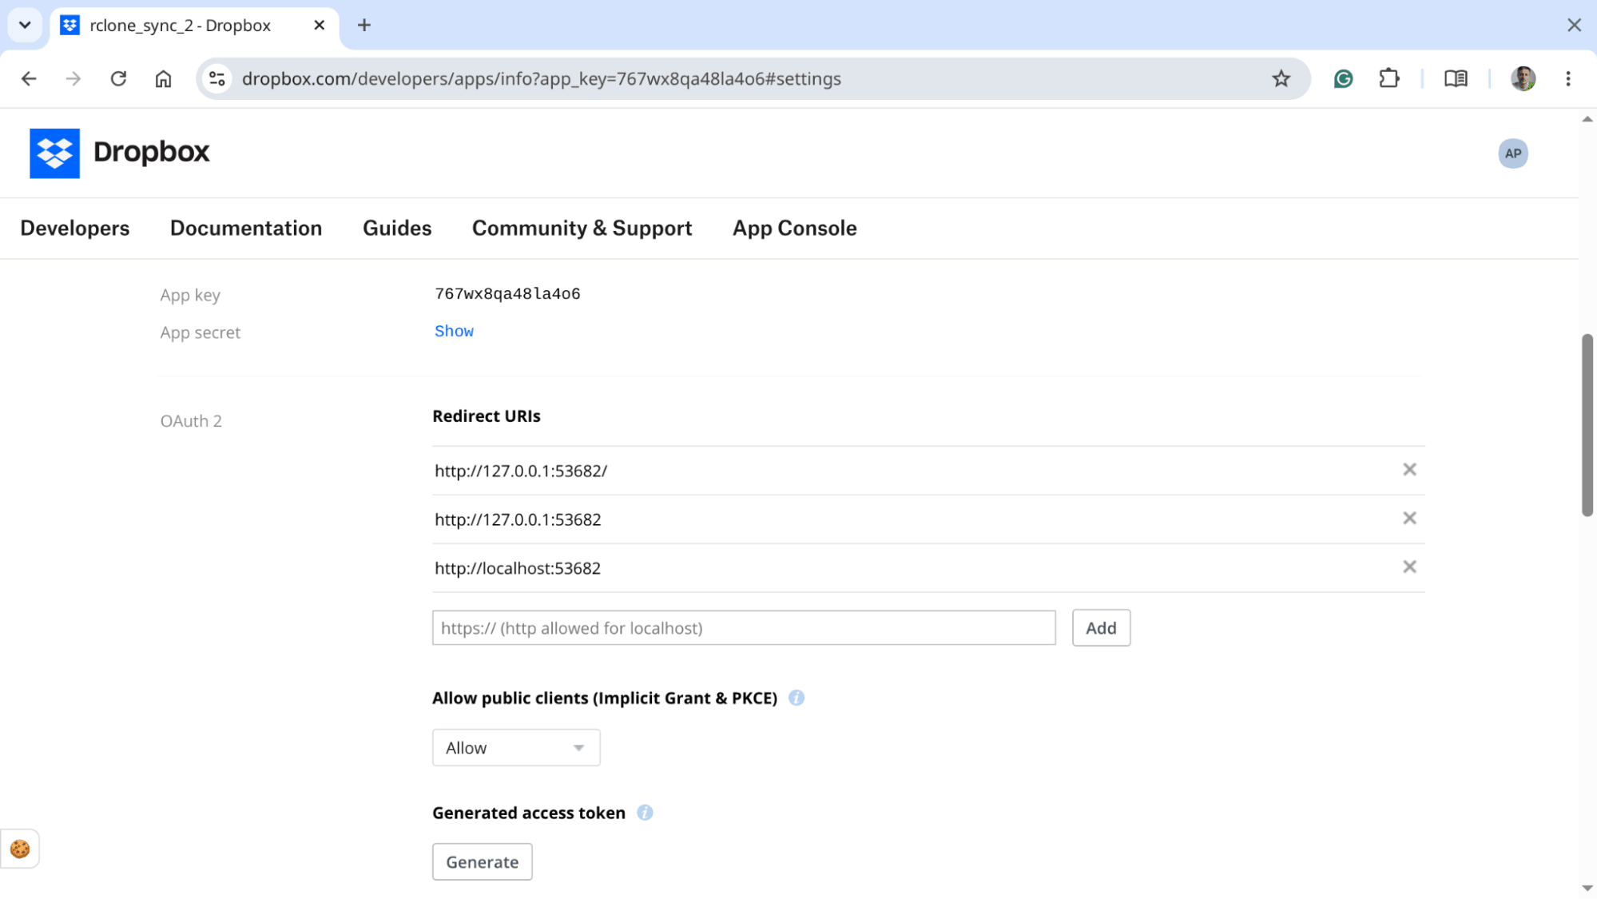The height and width of the screenshot is (899, 1597).
Task: Click the App secret label
Action: pos(200,332)
